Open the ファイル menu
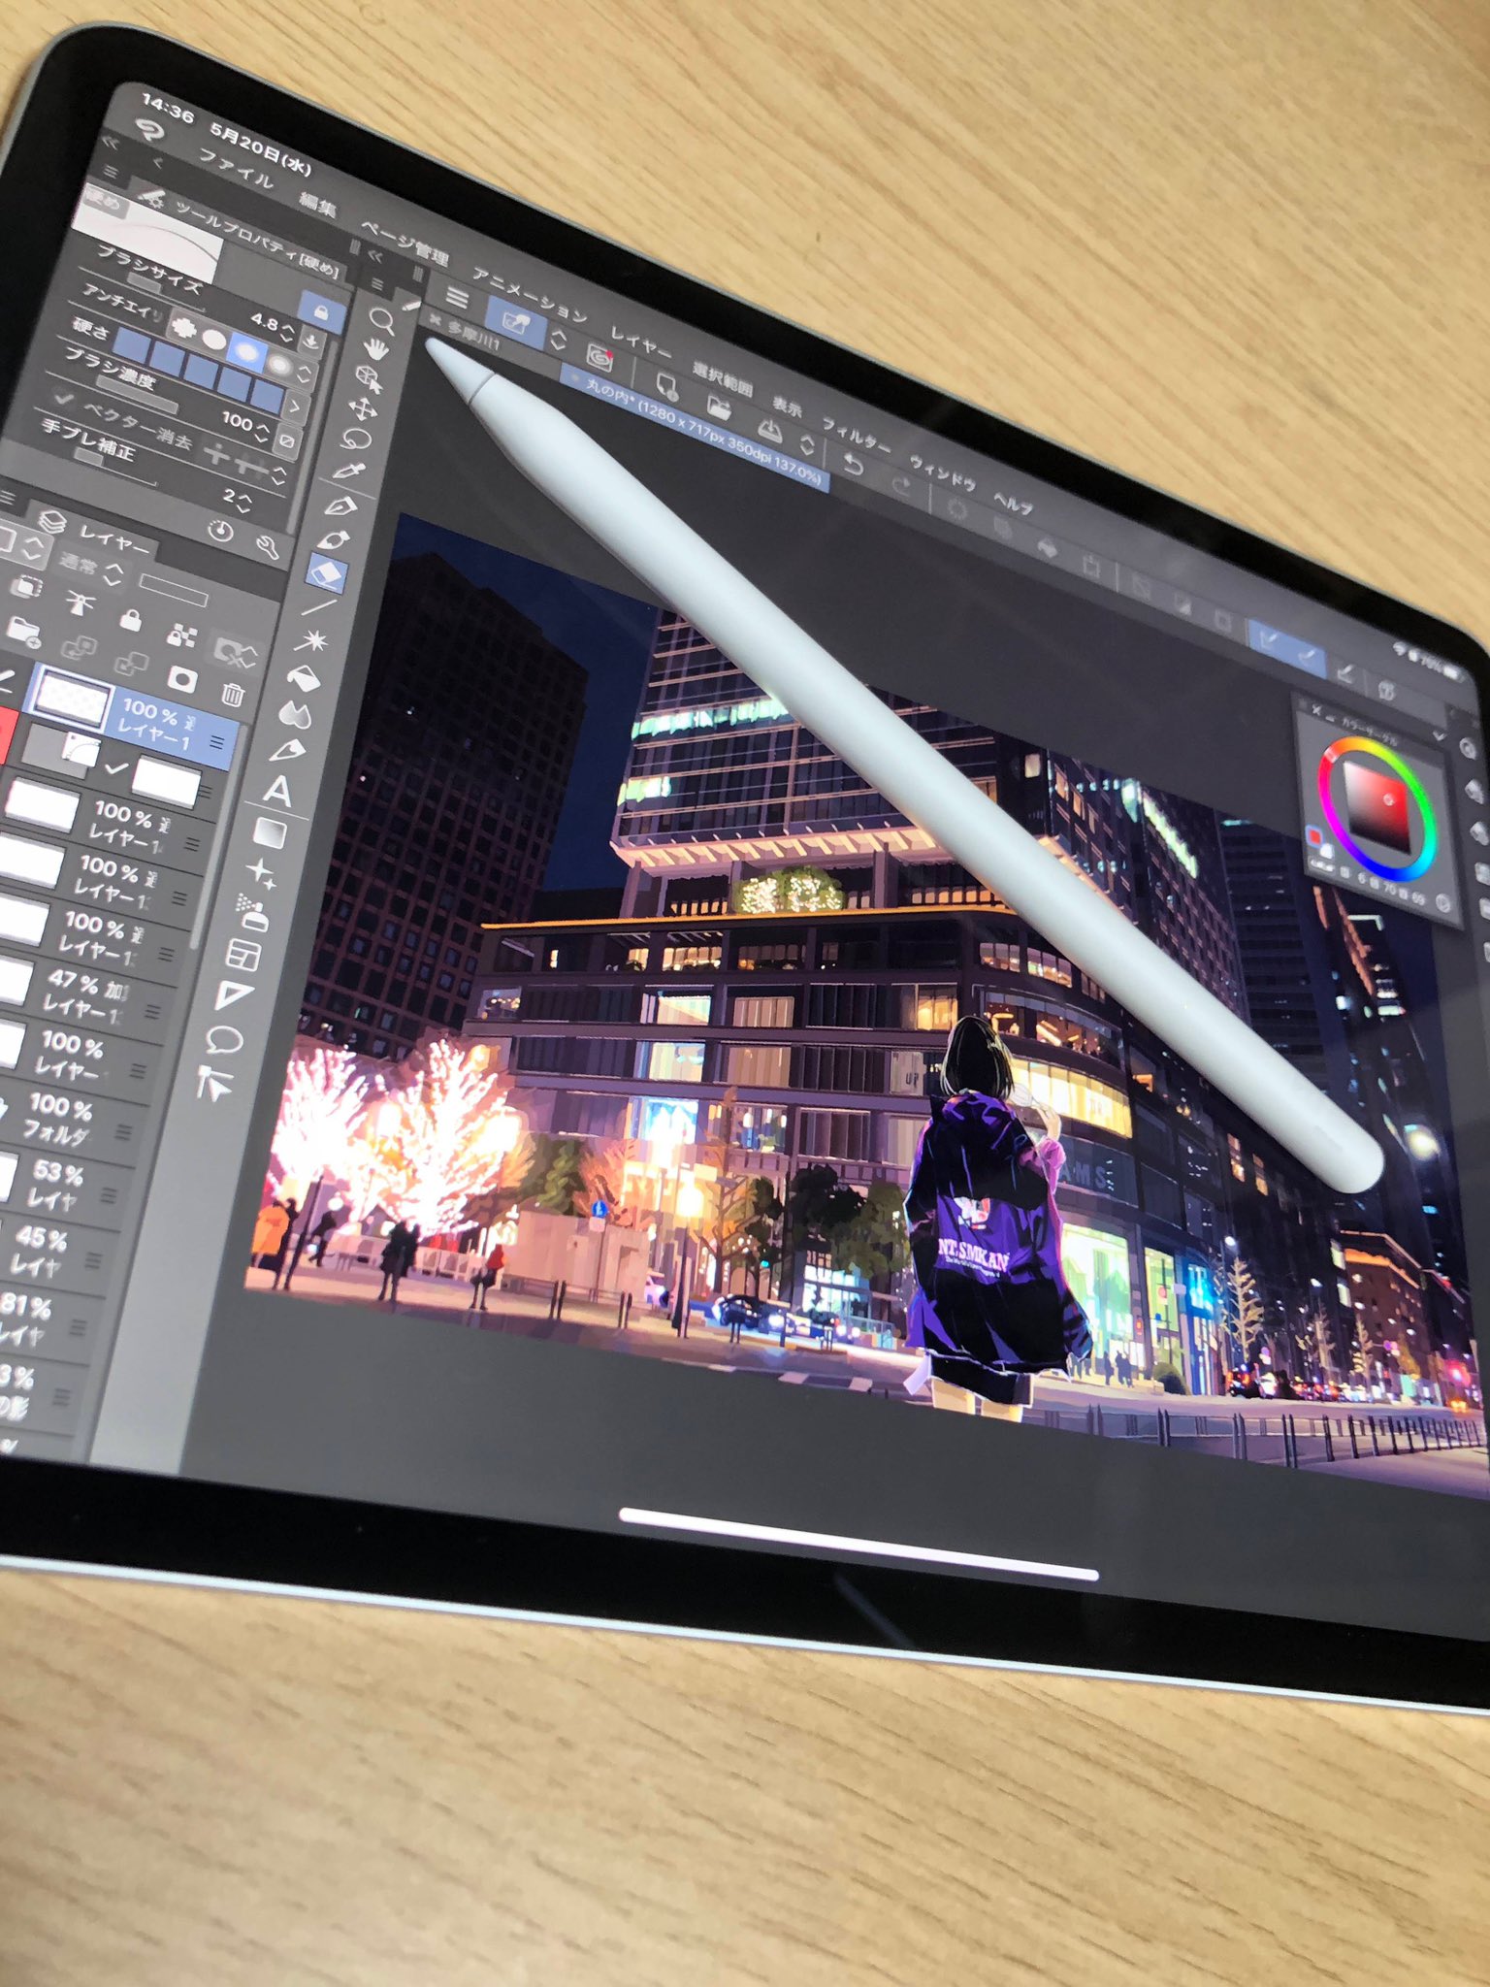The height and width of the screenshot is (1987, 1490). (236, 169)
